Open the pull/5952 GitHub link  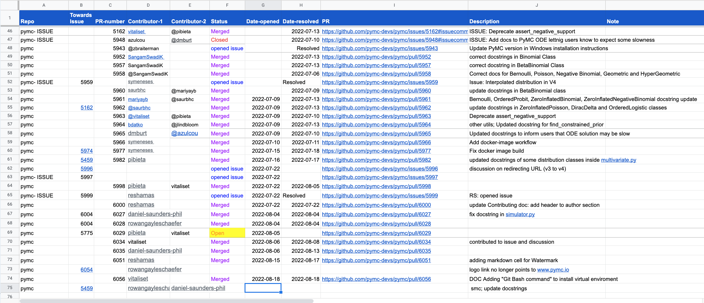(x=376, y=57)
